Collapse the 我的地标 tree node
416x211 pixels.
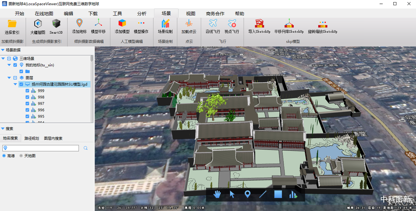point(9,65)
